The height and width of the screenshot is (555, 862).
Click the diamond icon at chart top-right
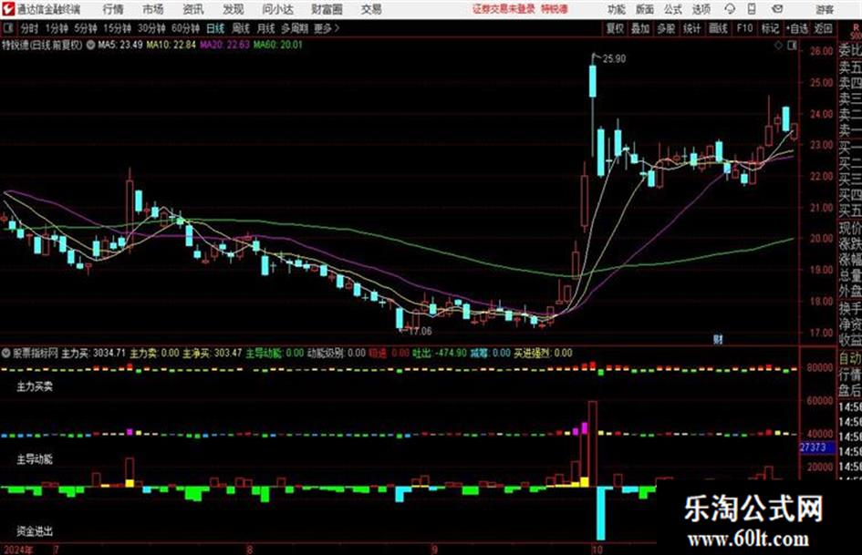tap(778, 46)
